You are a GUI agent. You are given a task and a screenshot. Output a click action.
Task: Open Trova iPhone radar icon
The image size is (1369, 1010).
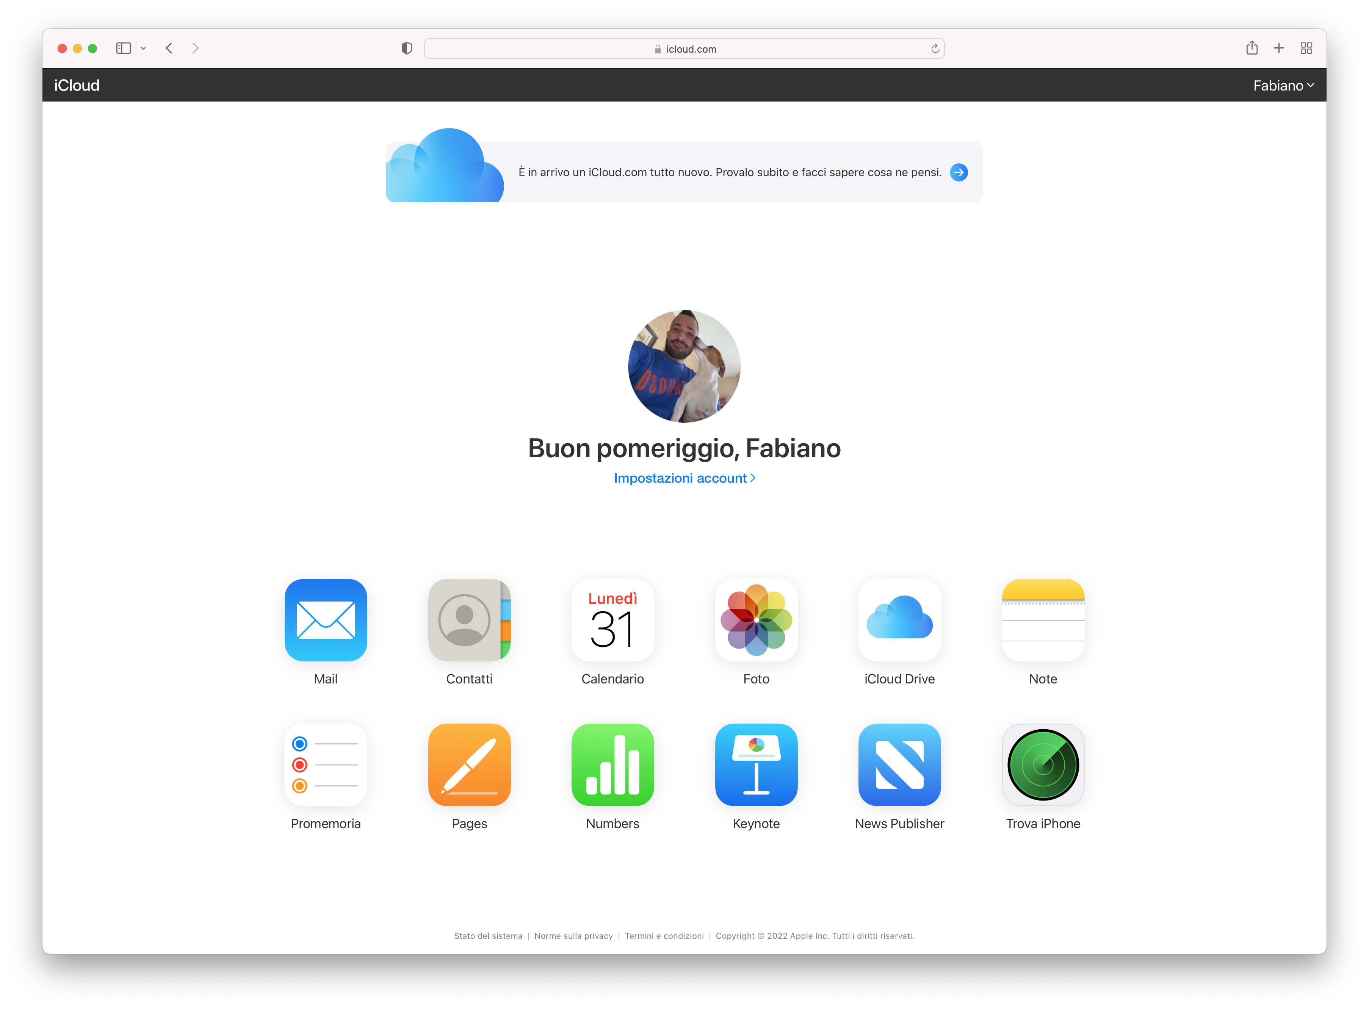pyautogui.click(x=1043, y=764)
